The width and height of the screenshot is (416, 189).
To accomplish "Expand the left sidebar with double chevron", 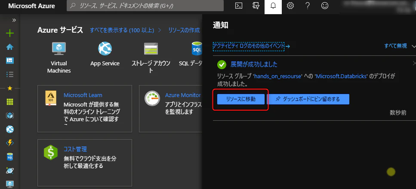I will point(14,20).
